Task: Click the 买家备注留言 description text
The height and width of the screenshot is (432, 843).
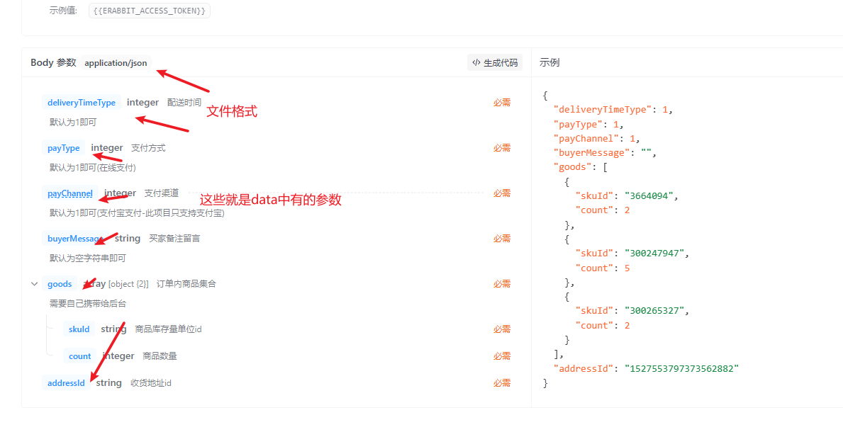Action: click(174, 238)
